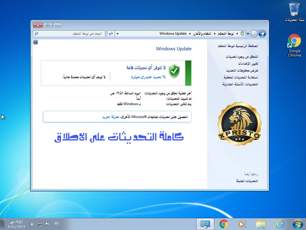Image resolution: width=306 pixels, height=230 pixels.
Task: Open Windows Explorer folder on taskbar
Action: (261, 224)
